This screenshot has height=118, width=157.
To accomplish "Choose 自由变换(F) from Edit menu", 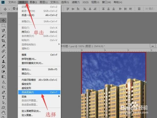I will [39, 92].
